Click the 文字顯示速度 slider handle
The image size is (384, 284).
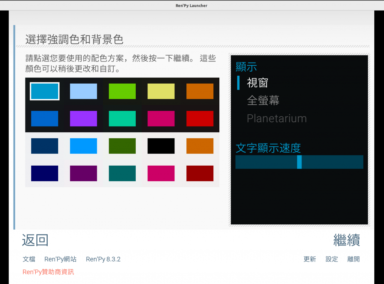(299, 162)
